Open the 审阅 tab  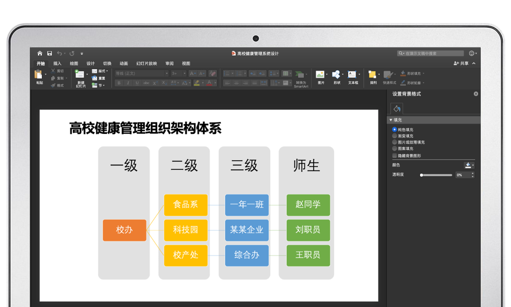tap(169, 64)
